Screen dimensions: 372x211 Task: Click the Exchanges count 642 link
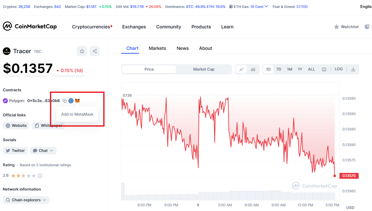58,7
